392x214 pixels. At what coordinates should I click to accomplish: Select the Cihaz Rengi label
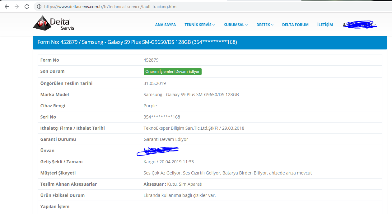tap(53, 106)
